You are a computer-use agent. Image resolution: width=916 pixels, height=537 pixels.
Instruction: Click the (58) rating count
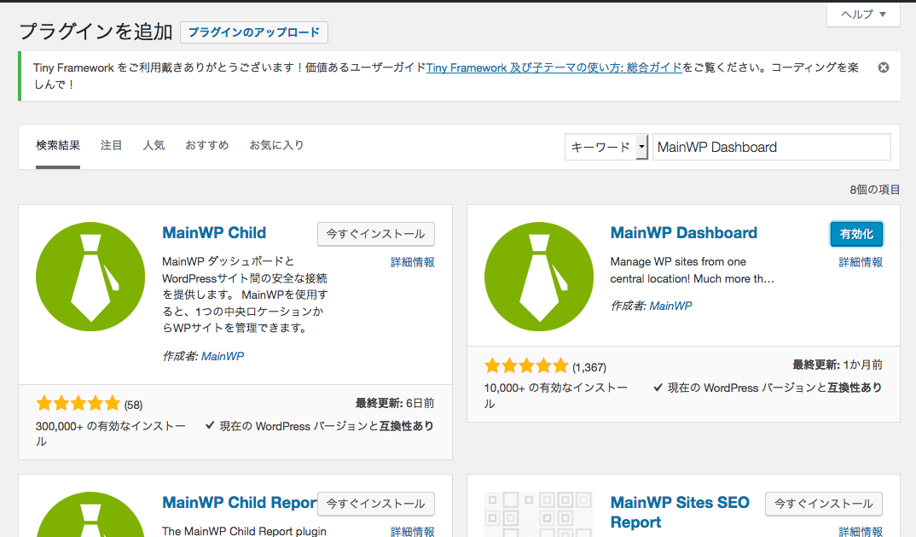click(133, 405)
